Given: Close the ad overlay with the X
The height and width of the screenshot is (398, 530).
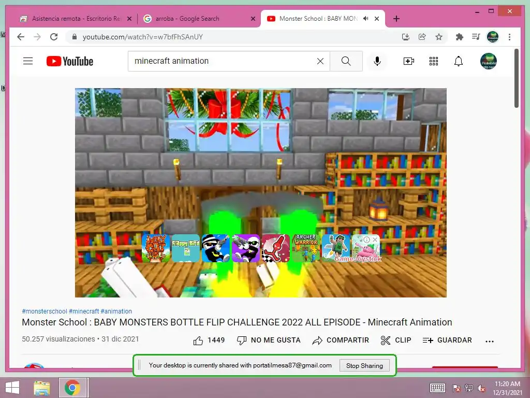Looking at the screenshot, I should (375, 239).
